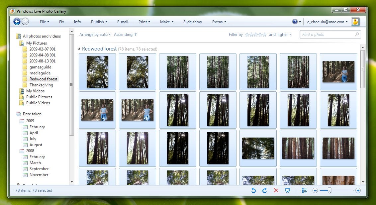Go back with the blue Back arrow
The height and width of the screenshot is (205, 376).
point(17,22)
